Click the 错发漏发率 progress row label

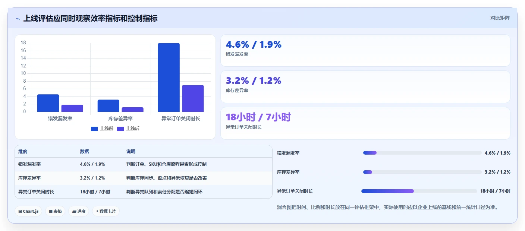[288, 153]
